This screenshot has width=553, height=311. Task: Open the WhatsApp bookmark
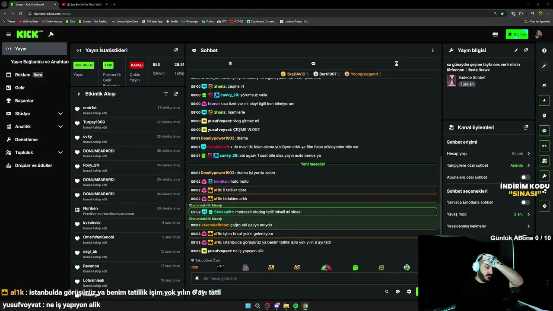[190, 21]
